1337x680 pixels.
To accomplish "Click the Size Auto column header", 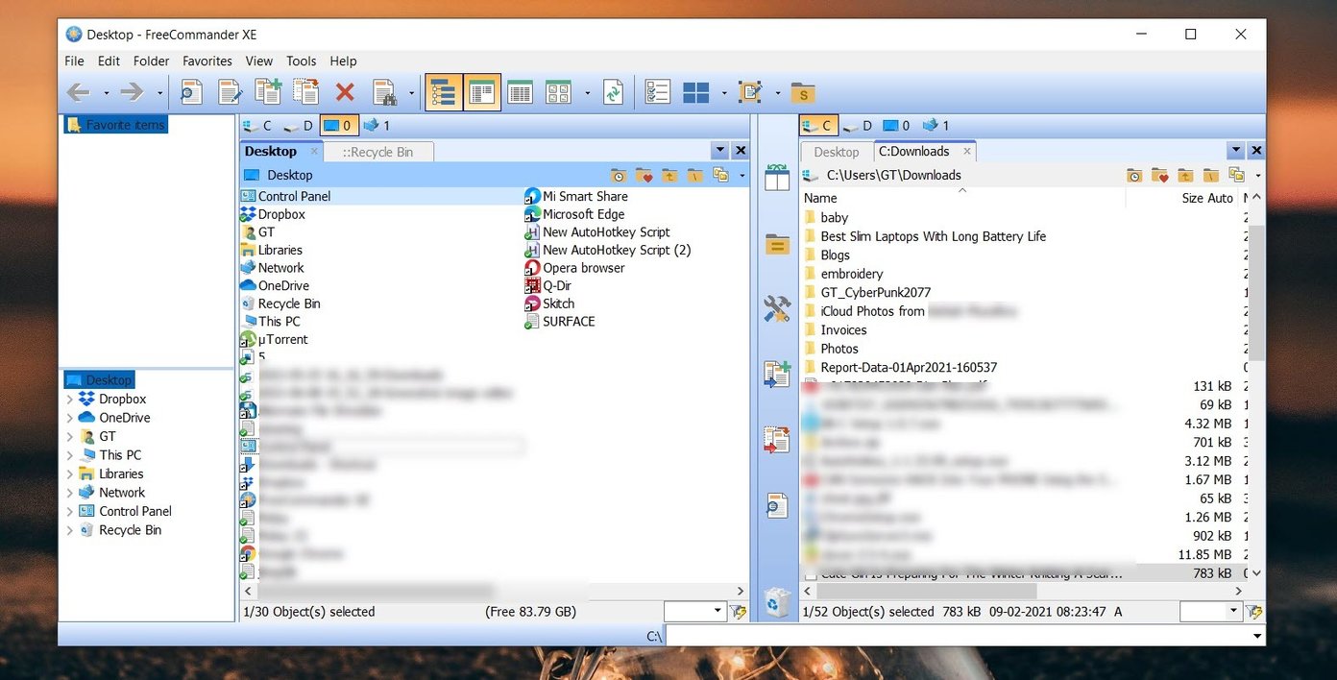I will click(1206, 198).
